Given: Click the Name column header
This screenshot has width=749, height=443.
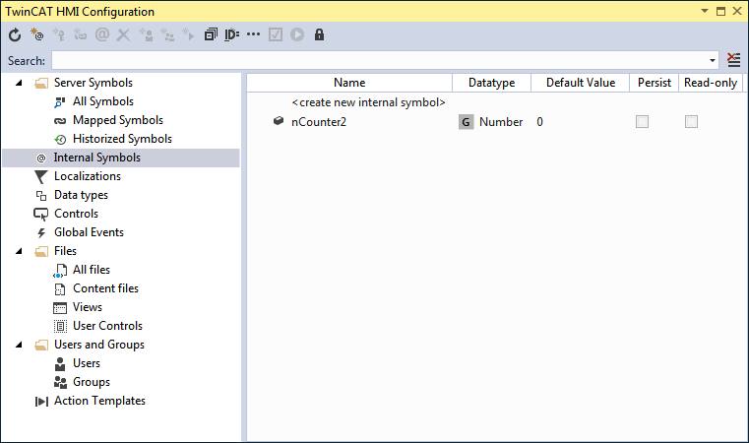Looking at the screenshot, I should point(349,83).
